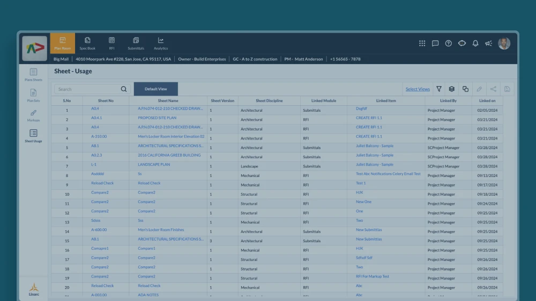The width and height of the screenshot is (536, 301).
Task: Sort by the Sheet Discipline column header
Action: pyautogui.click(x=269, y=101)
